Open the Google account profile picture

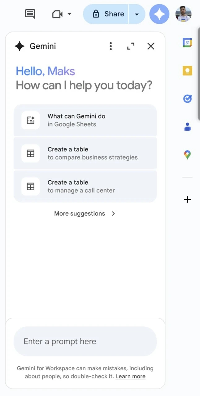pos(183,14)
